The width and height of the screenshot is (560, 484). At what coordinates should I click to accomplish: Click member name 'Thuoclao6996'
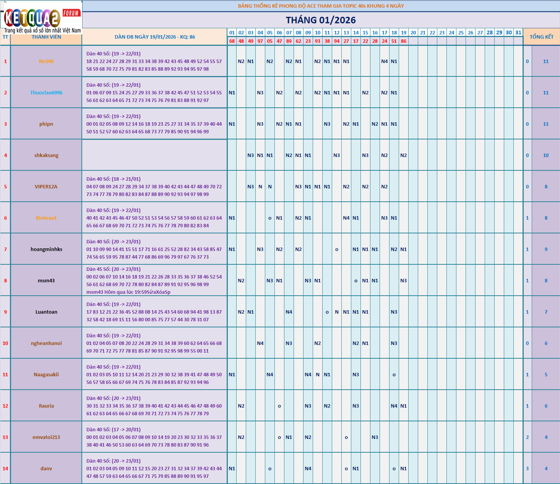pyautogui.click(x=46, y=93)
